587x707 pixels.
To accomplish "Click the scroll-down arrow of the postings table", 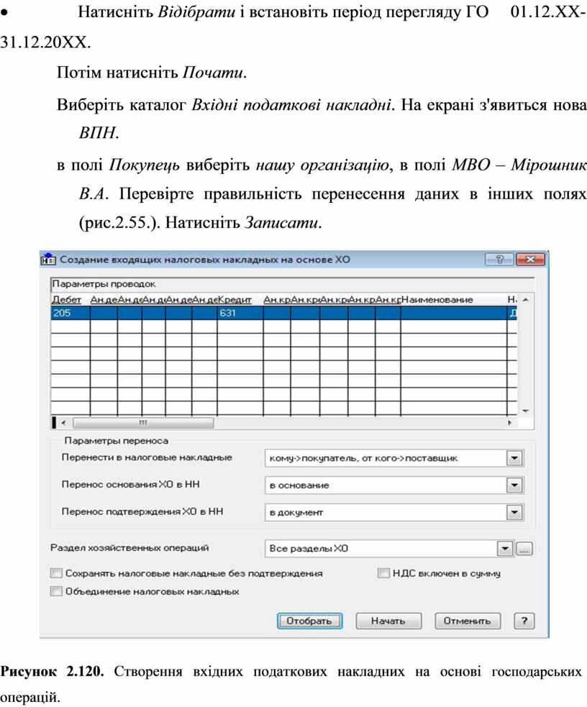I will [x=525, y=411].
